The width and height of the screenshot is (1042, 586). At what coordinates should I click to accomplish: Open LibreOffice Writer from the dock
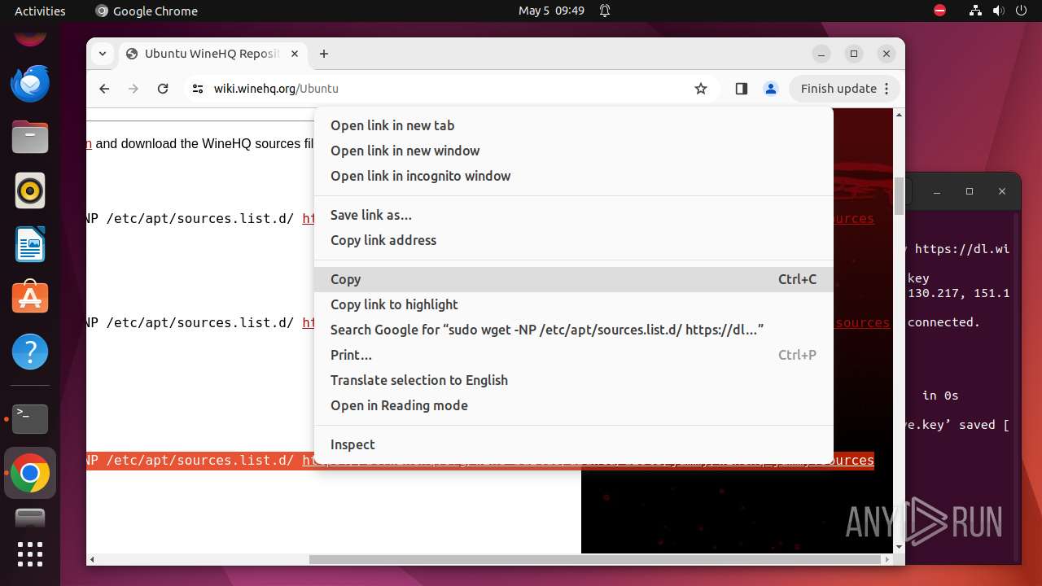(x=30, y=244)
